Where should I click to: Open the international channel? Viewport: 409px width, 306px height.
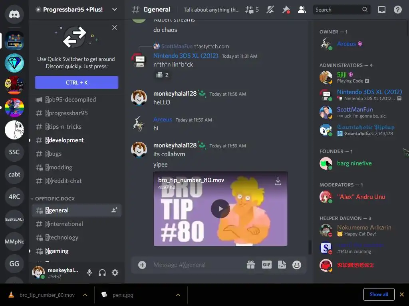point(76,224)
